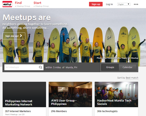Open the Sort by Best match dropdown

[x=132, y=78]
